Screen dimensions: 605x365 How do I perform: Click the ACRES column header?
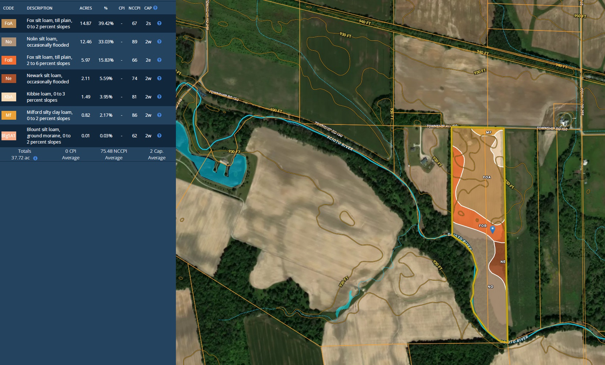tap(86, 8)
